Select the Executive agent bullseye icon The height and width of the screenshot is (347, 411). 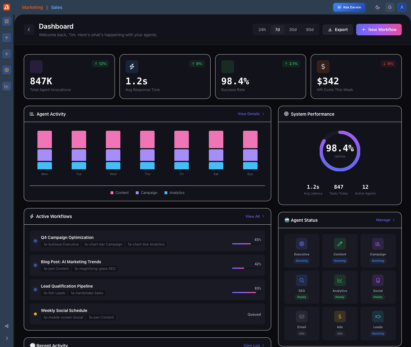(x=302, y=244)
